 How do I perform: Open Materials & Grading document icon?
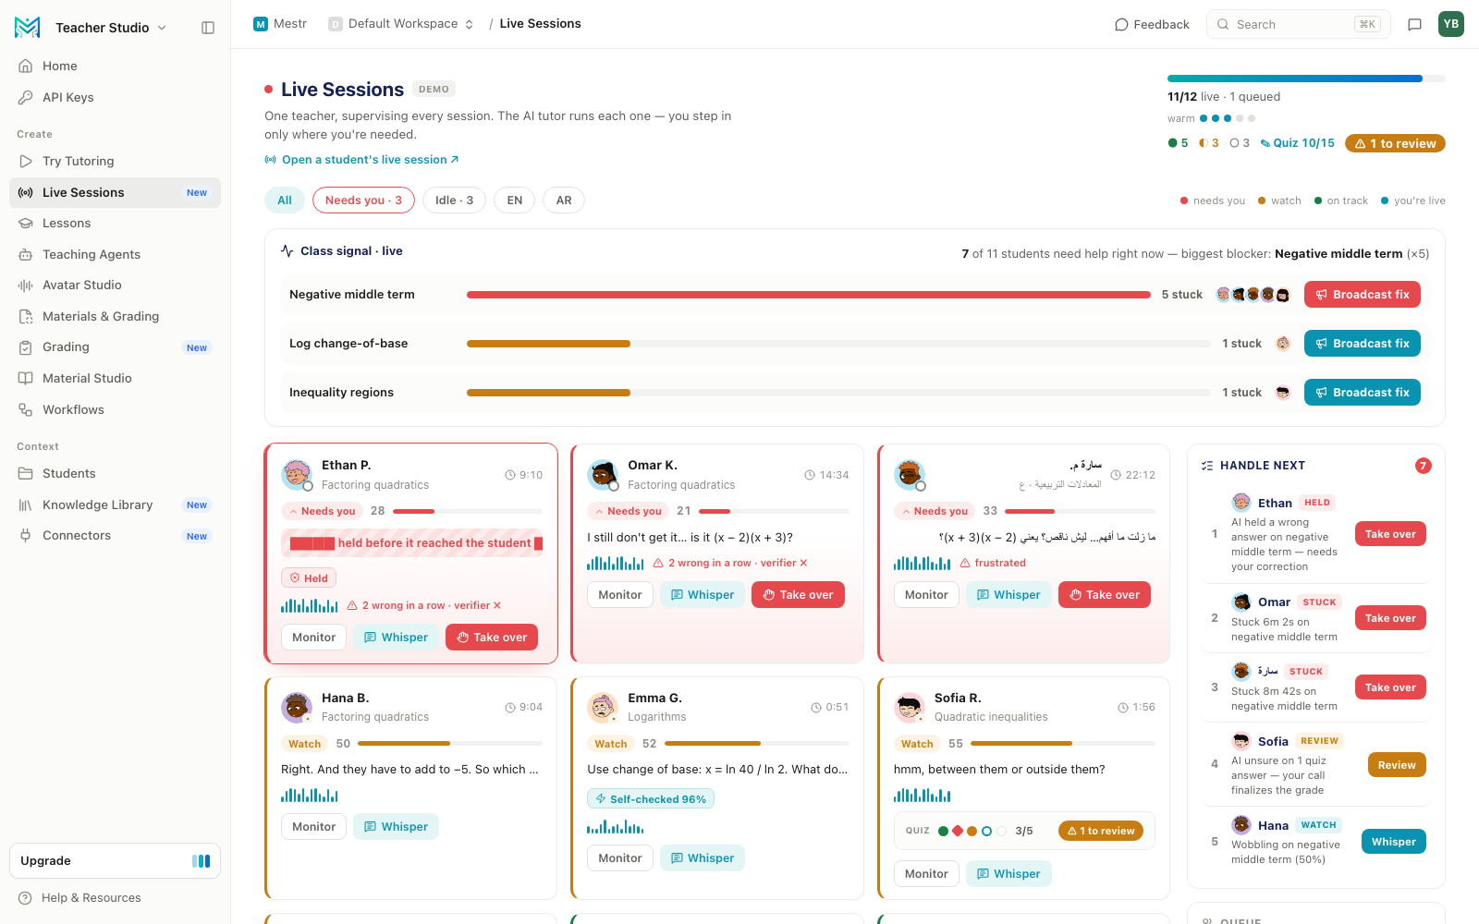(26, 316)
